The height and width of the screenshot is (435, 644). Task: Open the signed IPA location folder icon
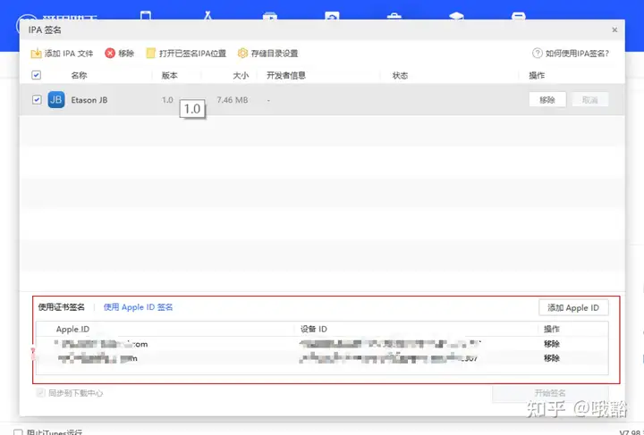[x=151, y=54]
